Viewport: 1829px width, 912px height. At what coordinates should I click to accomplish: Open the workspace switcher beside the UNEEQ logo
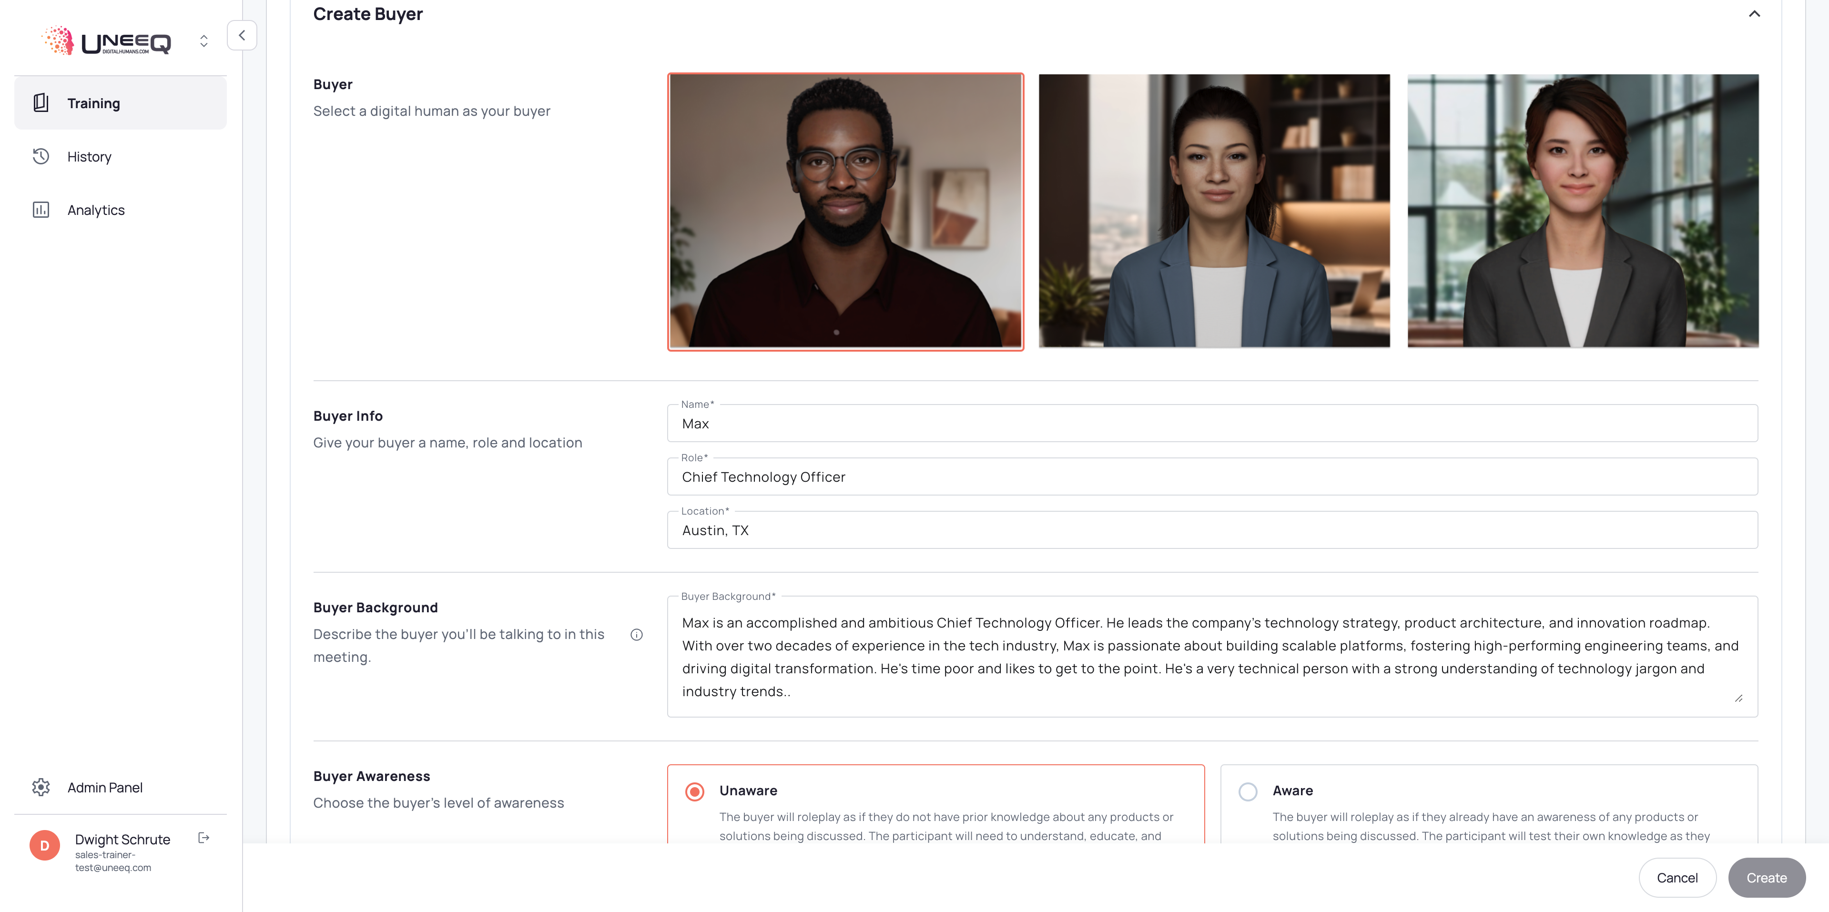point(204,41)
